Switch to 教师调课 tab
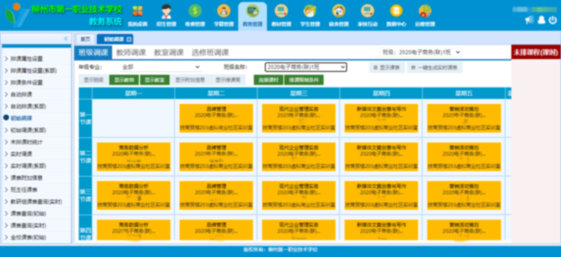 [x=131, y=53]
